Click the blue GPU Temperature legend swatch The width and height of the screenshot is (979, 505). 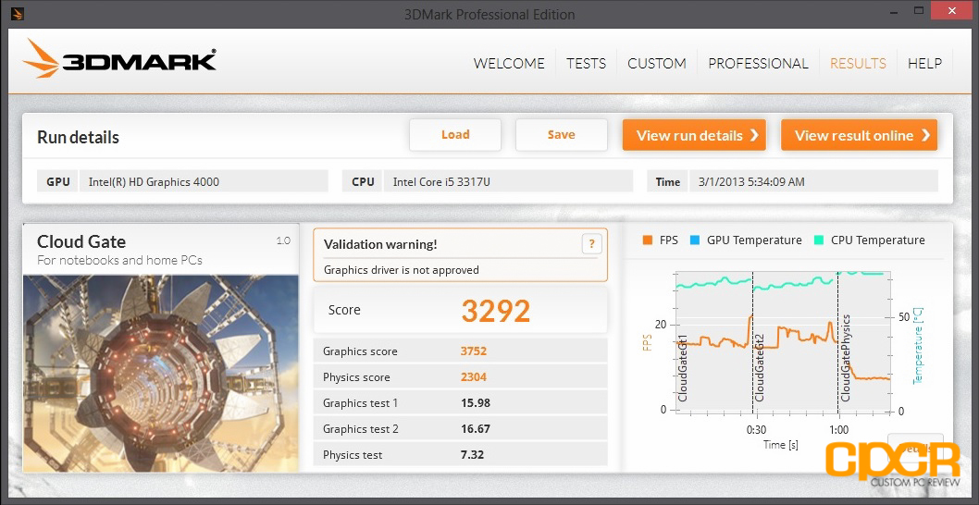click(x=694, y=240)
